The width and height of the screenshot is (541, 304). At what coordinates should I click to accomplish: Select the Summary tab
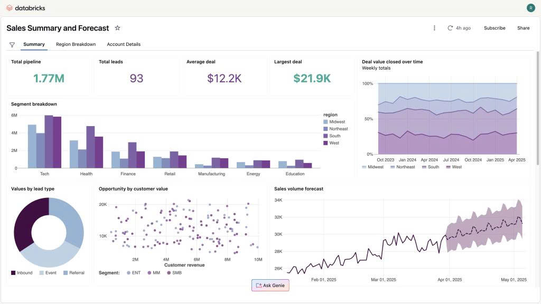pos(34,44)
